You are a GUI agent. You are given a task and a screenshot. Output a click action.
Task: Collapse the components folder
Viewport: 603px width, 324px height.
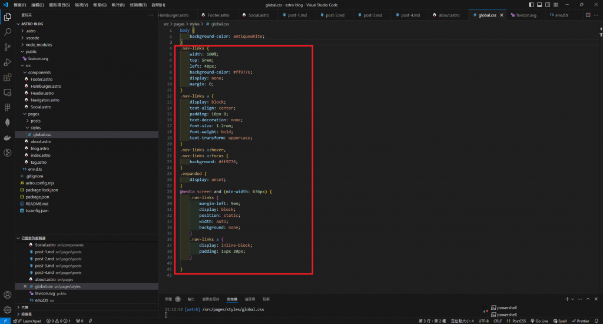[25, 72]
